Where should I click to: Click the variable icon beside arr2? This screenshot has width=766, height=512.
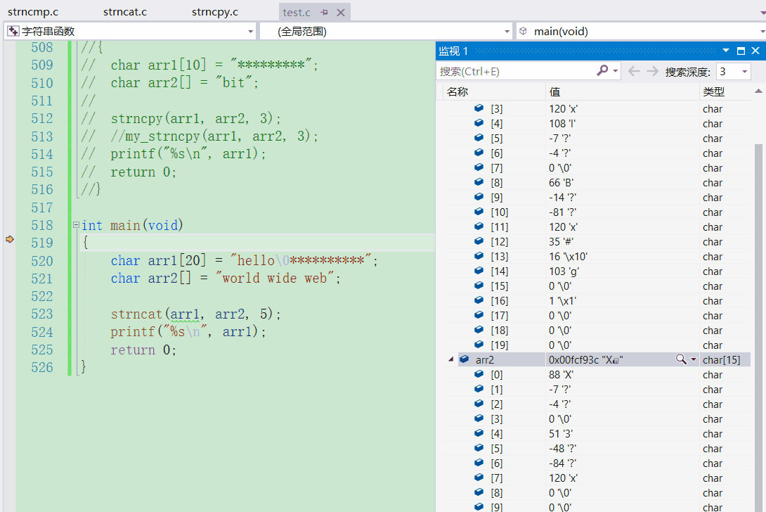464,359
